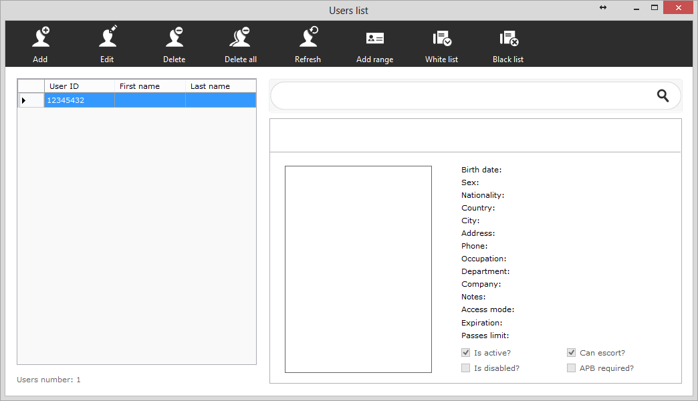The image size is (698, 401).
Task: Sort by User ID column header
Action: pyautogui.click(x=79, y=86)
